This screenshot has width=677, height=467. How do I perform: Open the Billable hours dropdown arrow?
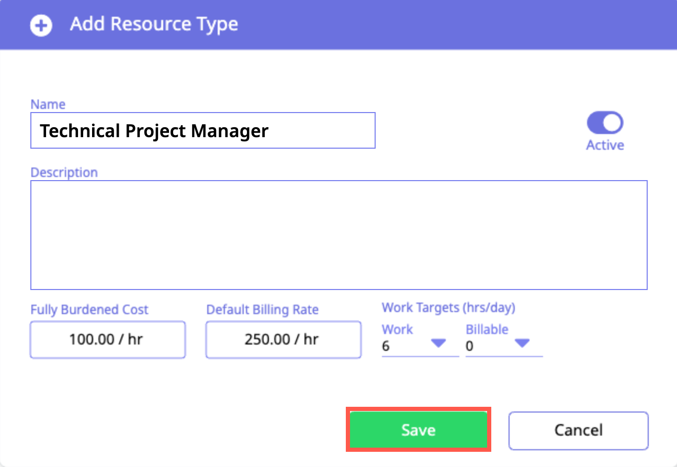pos(522,343)
